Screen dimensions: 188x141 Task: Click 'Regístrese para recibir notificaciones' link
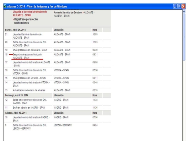(26, 21)
